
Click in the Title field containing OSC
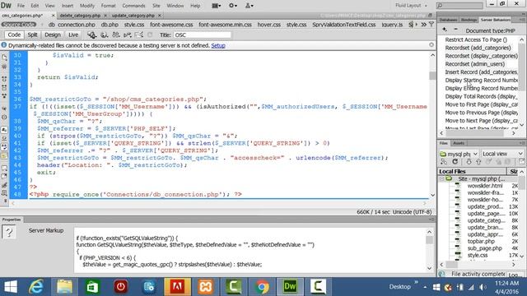tap(203, 35)
